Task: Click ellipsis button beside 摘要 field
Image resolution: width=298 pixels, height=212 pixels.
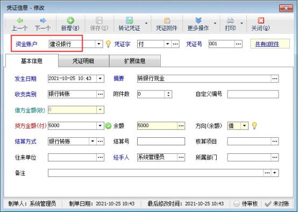Action: [x=275, y=79]
